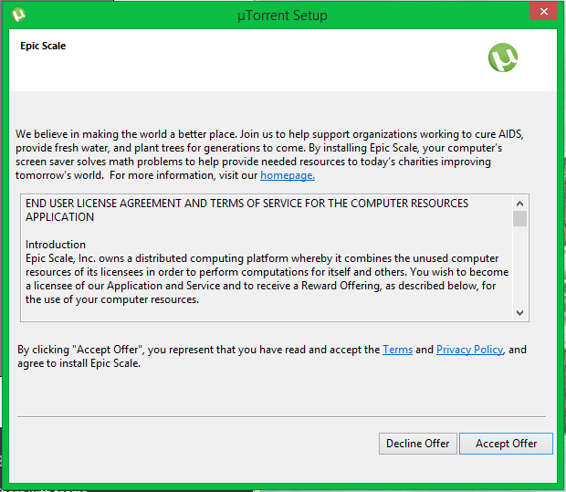This screenshot has width=566, height=492.
Task: Click the Decline Offer button
Action: 417,444
